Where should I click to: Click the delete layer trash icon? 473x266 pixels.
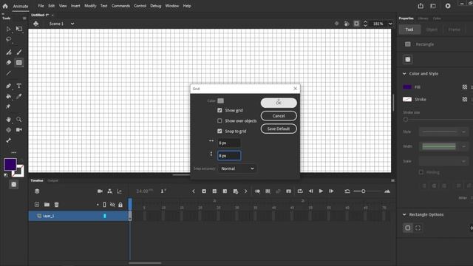tap(56, 205)
